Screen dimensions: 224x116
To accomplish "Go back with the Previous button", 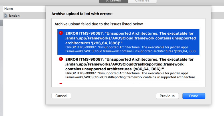I will coord(167,96).
